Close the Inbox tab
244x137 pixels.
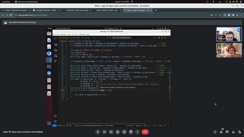pos(29,10)
